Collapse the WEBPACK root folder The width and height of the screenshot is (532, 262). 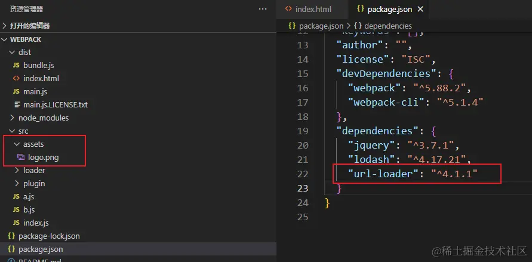click(4, 39)
